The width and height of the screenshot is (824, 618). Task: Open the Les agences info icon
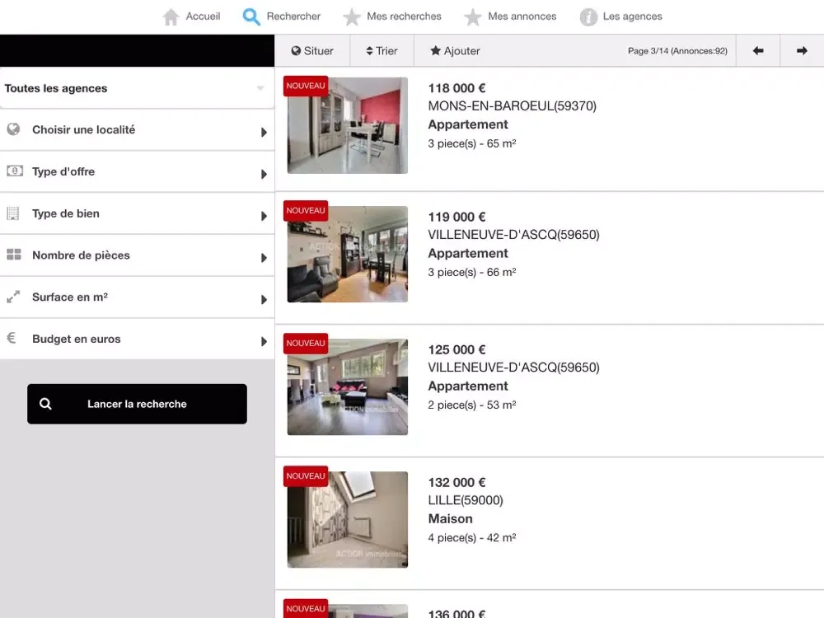pyautogui.click(x=588, y=16)
